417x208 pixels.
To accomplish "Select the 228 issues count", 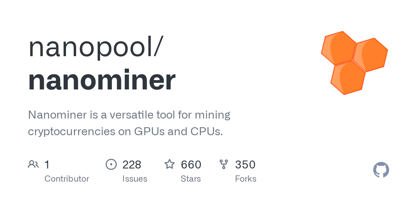I will 132,165.
